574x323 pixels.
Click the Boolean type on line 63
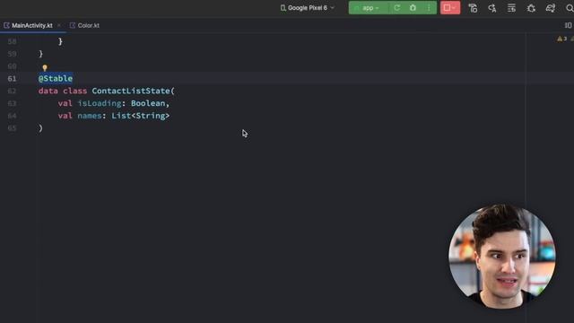click(148, 103)
